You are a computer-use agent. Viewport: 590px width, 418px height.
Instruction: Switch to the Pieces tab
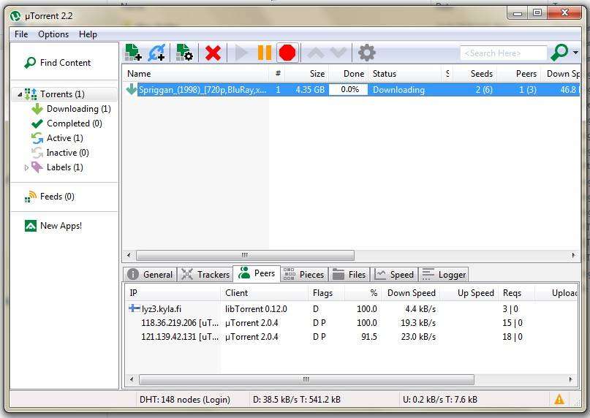coord(303,275)
